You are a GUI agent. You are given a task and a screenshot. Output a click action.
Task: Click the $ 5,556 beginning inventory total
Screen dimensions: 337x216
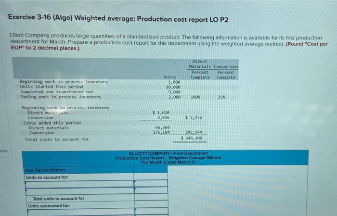(194, 117)
